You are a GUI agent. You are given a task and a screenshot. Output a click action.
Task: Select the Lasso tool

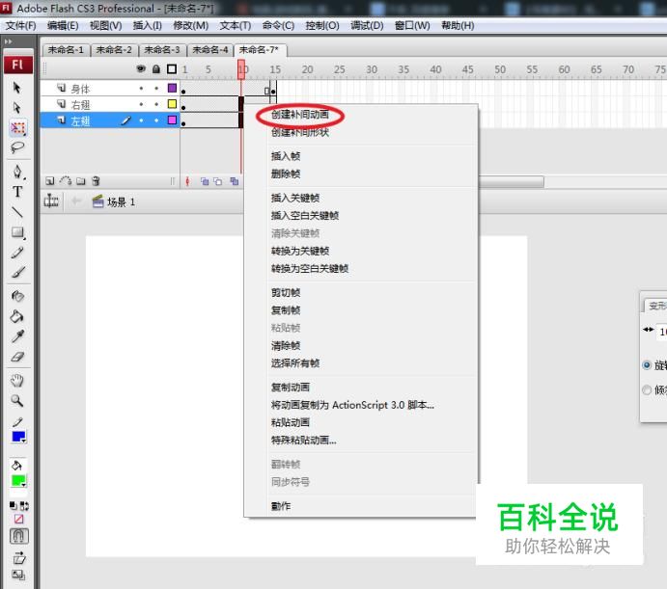[x=17, y=147]
